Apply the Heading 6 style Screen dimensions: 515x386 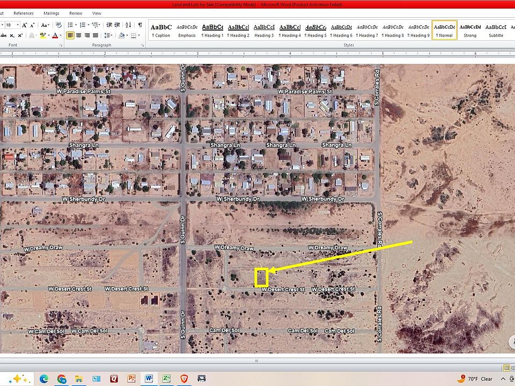[x=341, y=31]
